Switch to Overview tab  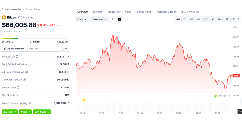[83, 12]
